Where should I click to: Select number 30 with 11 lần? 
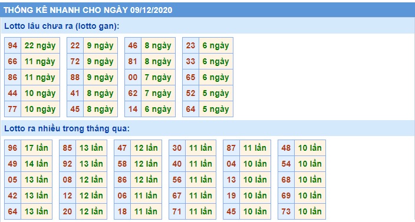point(177,148)
